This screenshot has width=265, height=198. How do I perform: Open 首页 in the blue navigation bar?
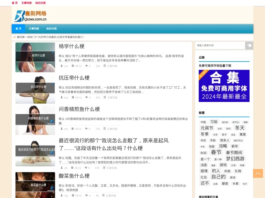click(18, 29)
